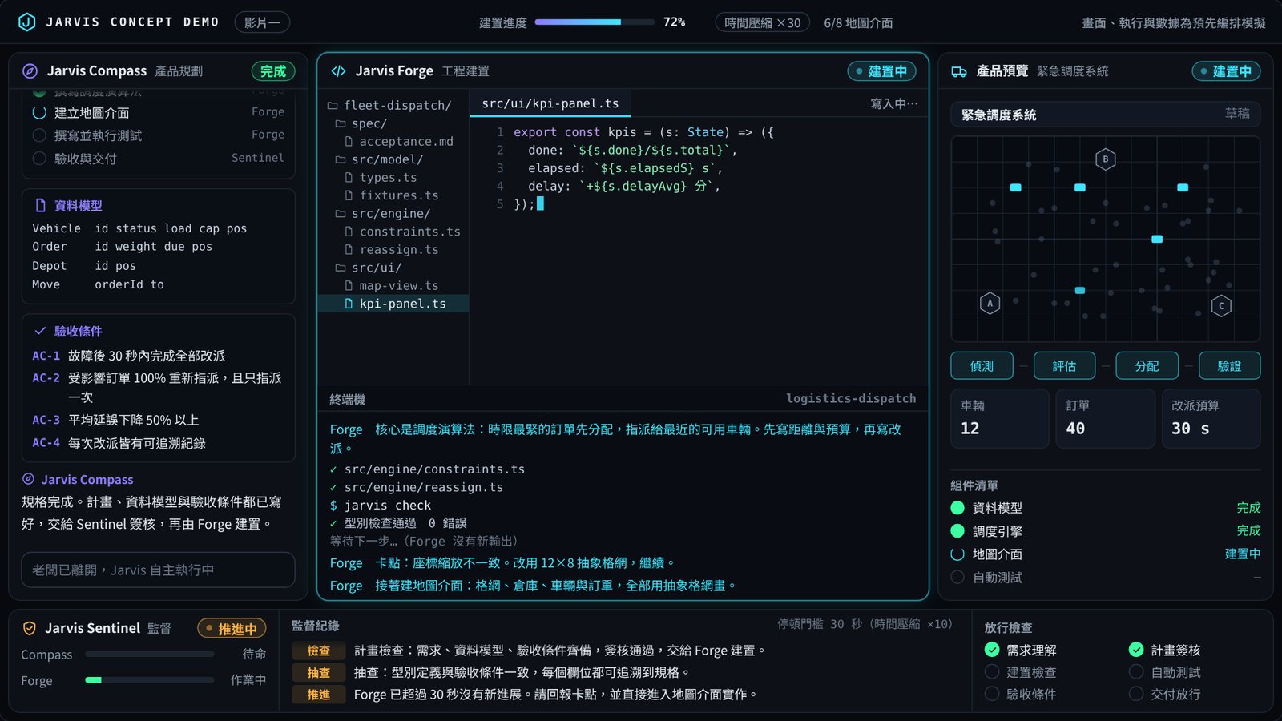This screenshot has width=1282, height=721.
Task: Check the 交付放行 release check
Action: click(x=1136, y=694)
